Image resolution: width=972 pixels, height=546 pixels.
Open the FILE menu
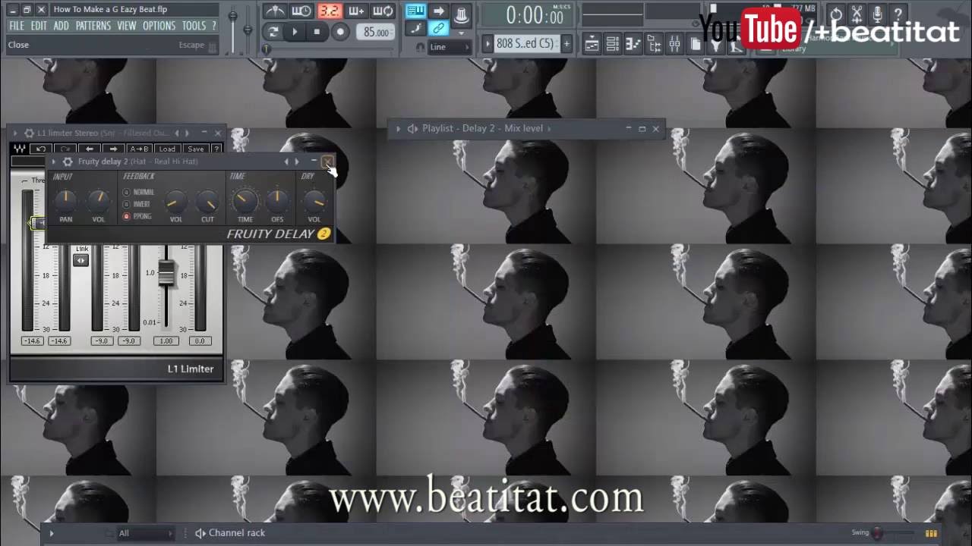click(x=17, y=26)
